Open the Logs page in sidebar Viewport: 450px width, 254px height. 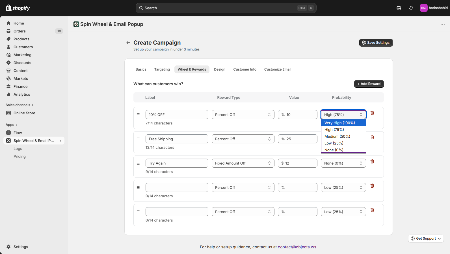click(18, 148)
